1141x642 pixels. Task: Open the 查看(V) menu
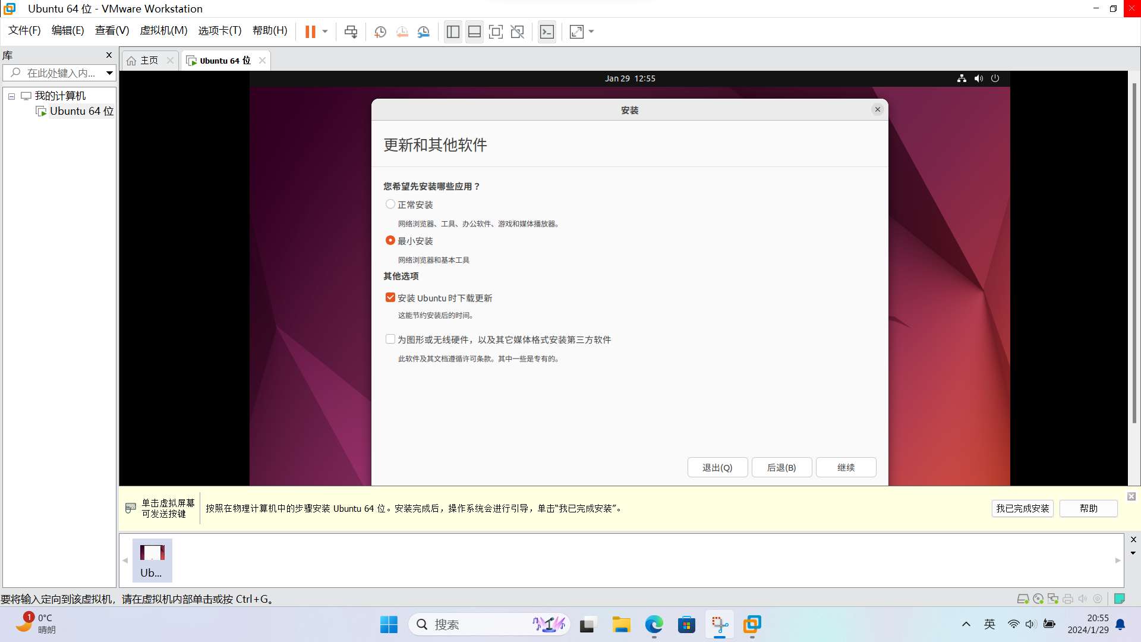112,30
